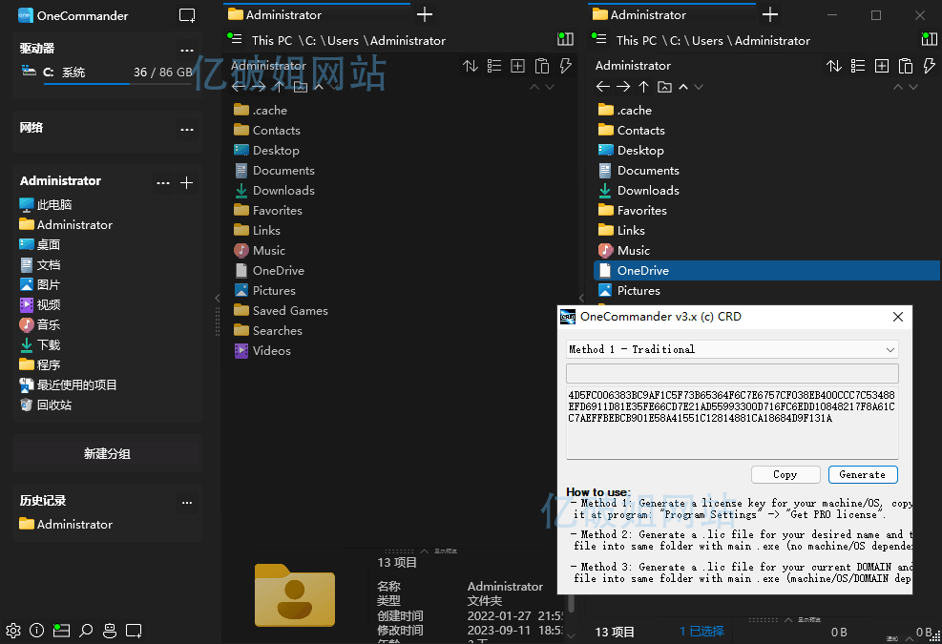The width and height of the screenshot is (942, 644).
Task: Open a new tab with the plus button
Action: (424, 15)
